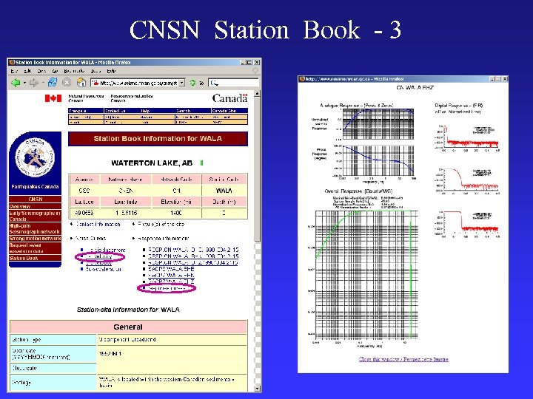The width and height of the screenshot is (533, 399).
Task: Click Close this window link in response popup
Action: click(403, 359)
